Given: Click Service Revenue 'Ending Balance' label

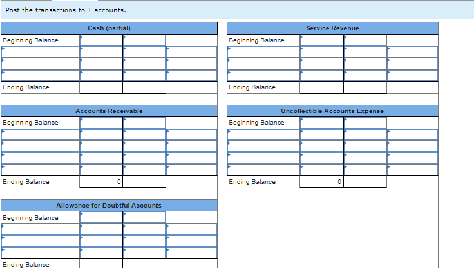Looking at the screenshot, I should point(252,87).
